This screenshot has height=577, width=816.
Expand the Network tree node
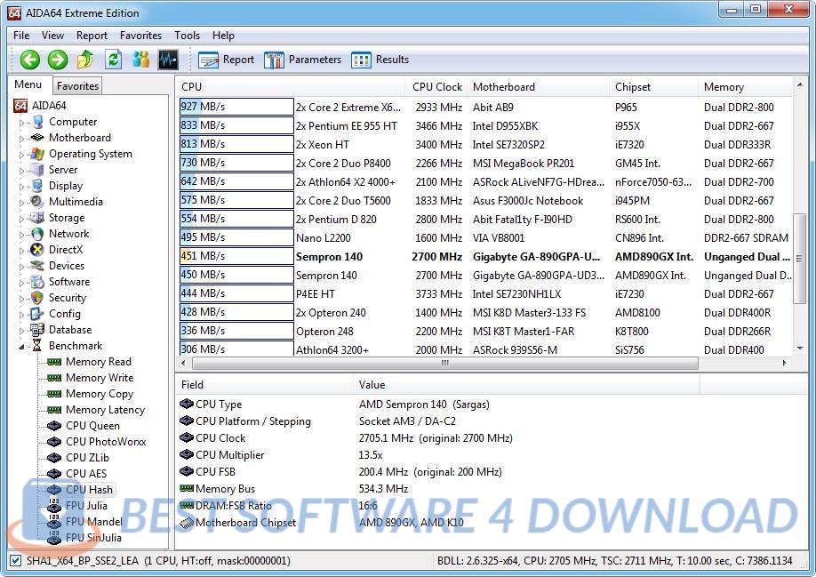point(22,235)
